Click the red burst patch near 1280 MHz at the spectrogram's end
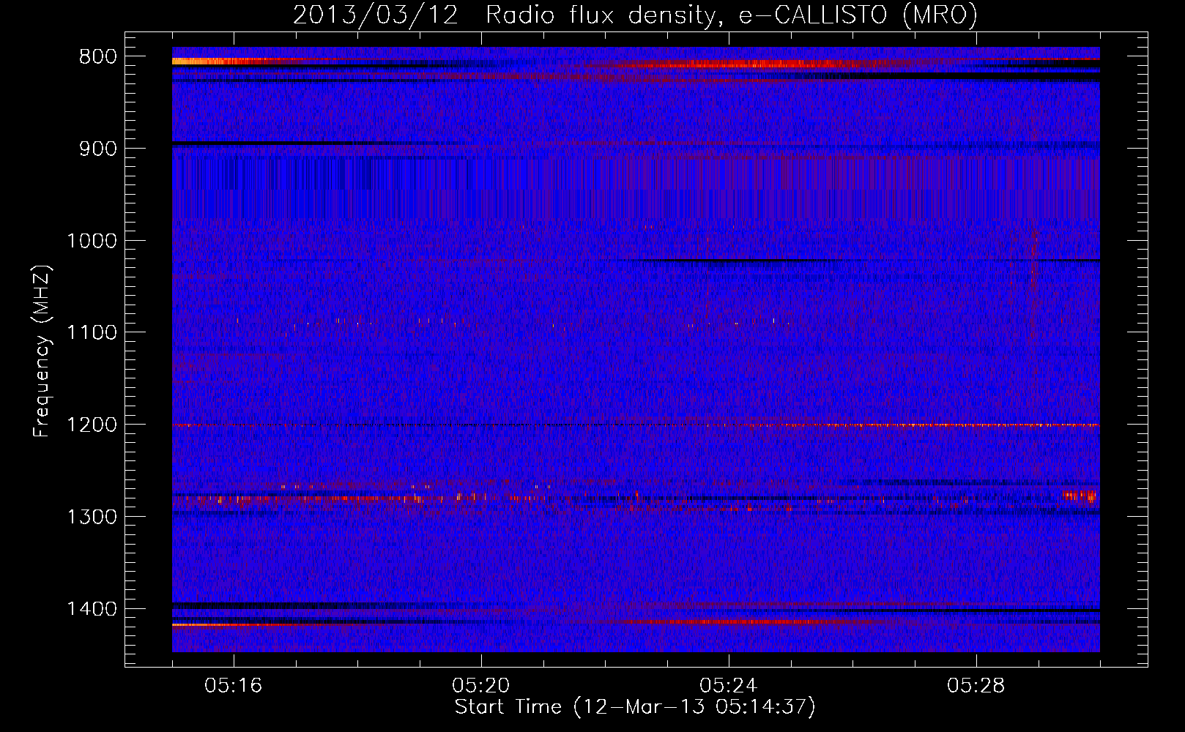 point(1080,496)
